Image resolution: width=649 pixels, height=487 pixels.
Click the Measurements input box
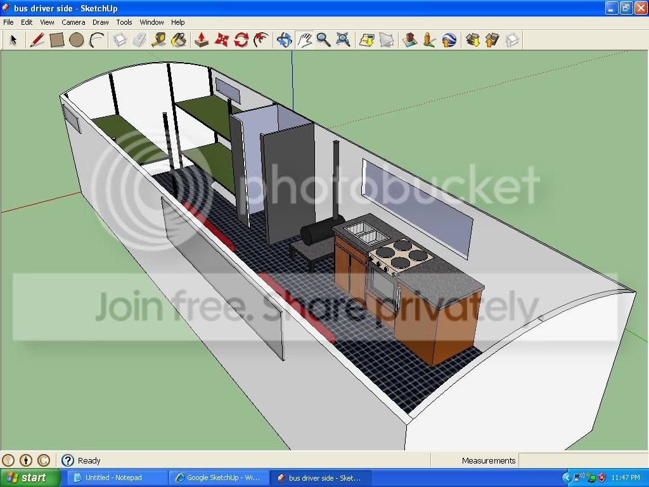click(x=582, y=460)
